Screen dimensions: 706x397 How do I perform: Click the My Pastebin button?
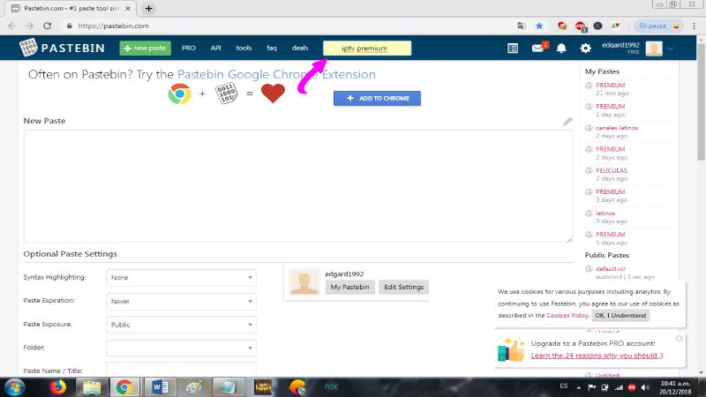pos(349,288)
